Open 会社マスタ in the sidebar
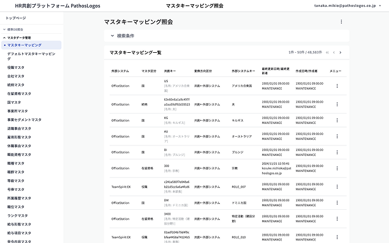Image resolution: width=389 pixels, height=243 pixels. [16, 76]
